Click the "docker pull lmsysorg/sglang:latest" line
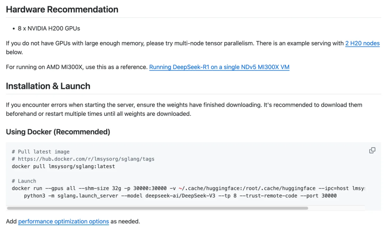 coord(63,167)
